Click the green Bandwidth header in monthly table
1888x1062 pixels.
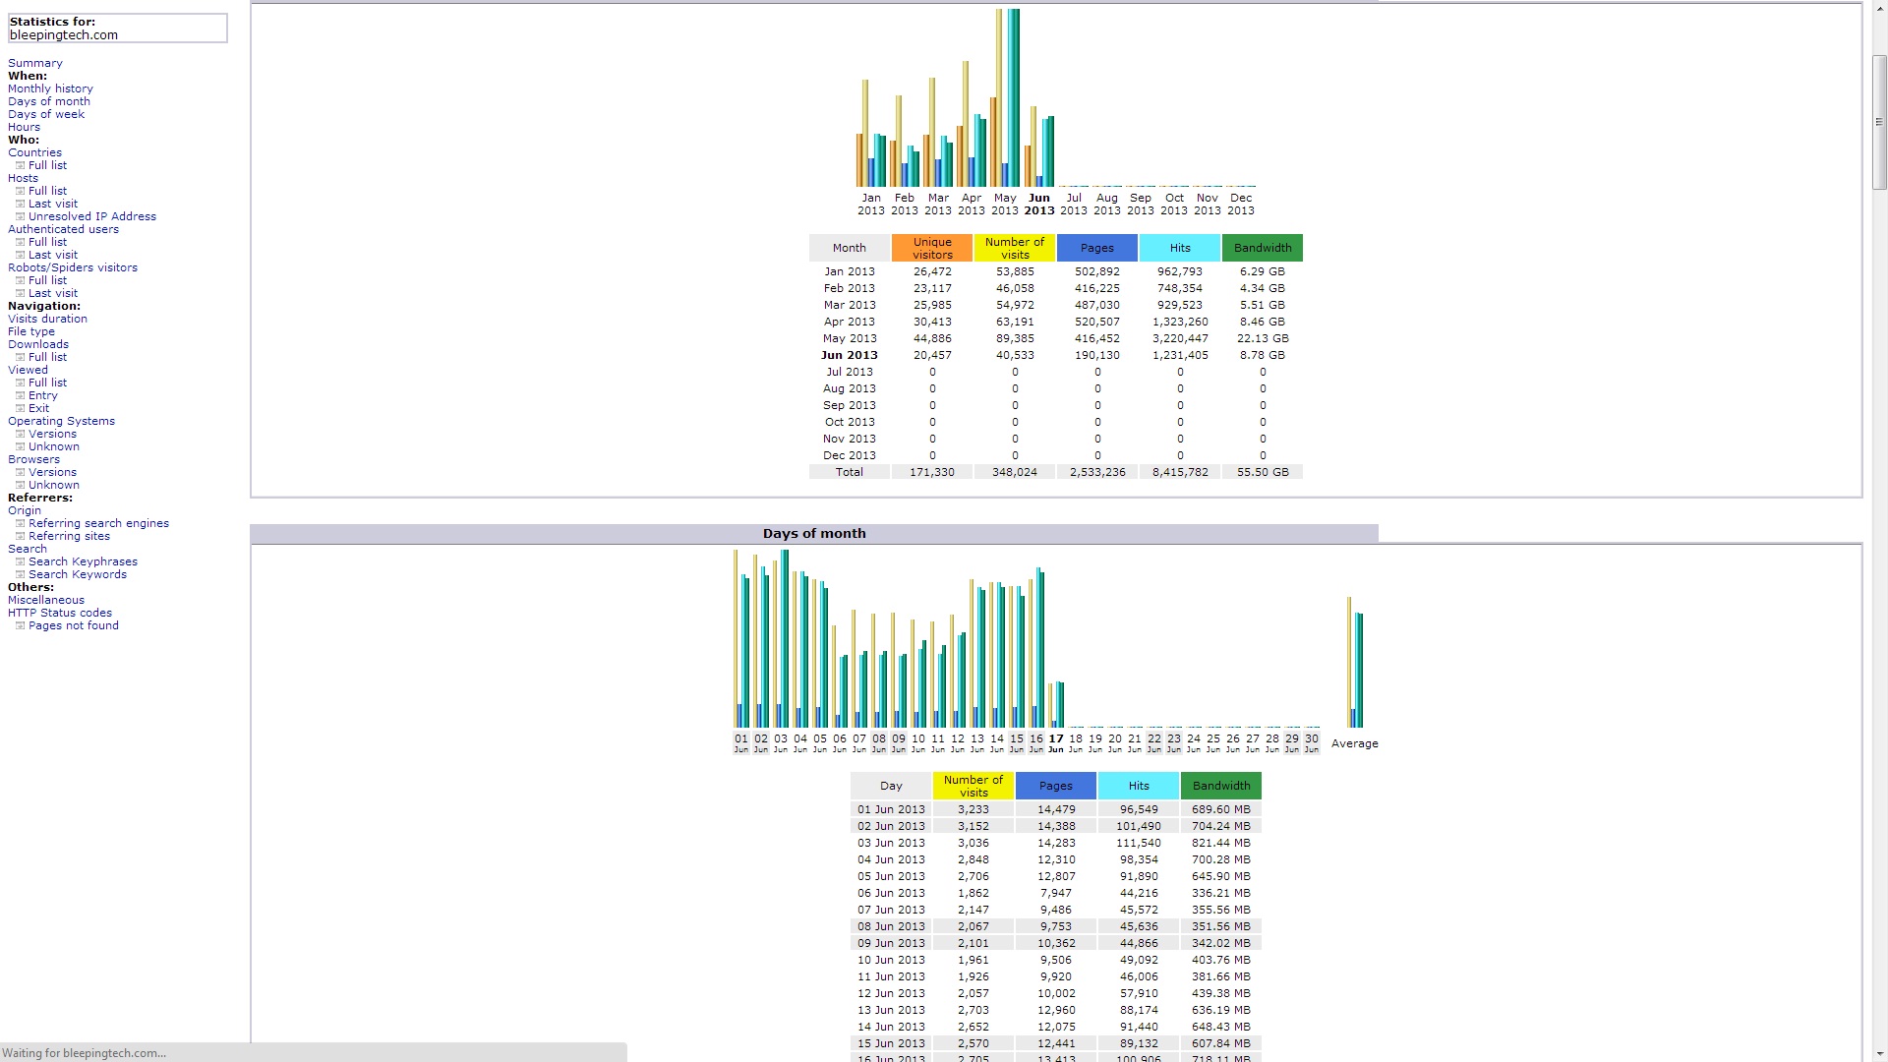coord(1262,248)
